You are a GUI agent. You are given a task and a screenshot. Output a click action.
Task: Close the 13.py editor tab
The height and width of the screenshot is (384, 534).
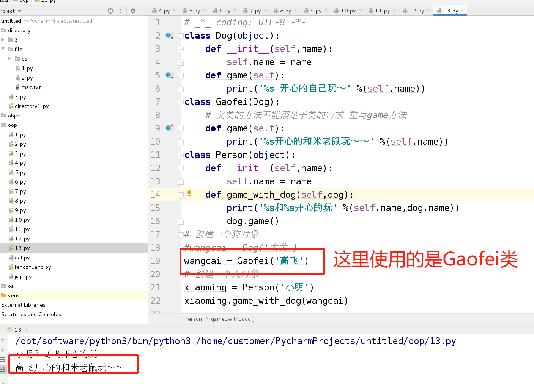point(463,11)
